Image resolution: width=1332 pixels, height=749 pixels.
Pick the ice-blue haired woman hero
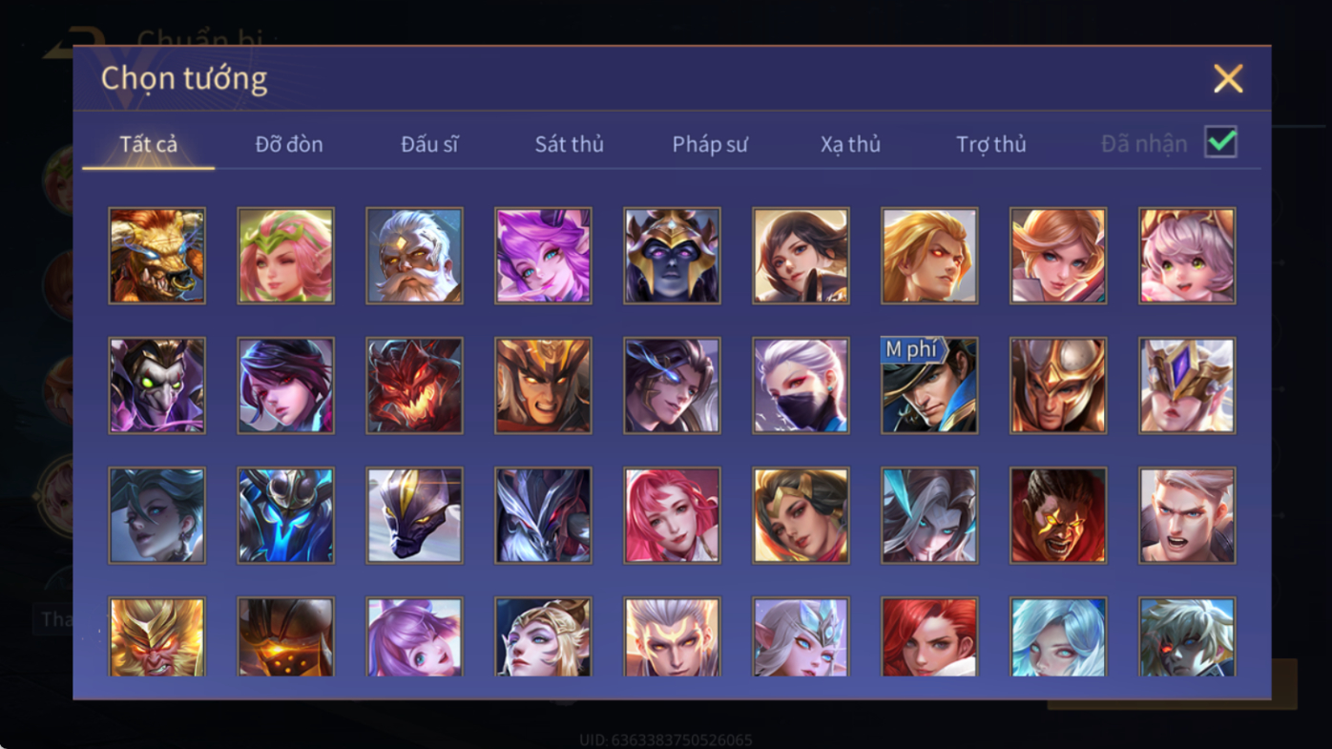(x=1058, y=637)
